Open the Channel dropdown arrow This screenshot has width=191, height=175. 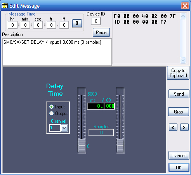pyautogui.click(x=64, y=128)
